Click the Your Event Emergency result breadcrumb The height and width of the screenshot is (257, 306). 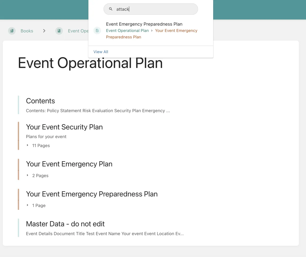coord(176,31)
